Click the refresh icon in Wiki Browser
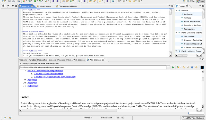Image resolution: width=206 pixels, height=120 pixels. coord(196,67)
